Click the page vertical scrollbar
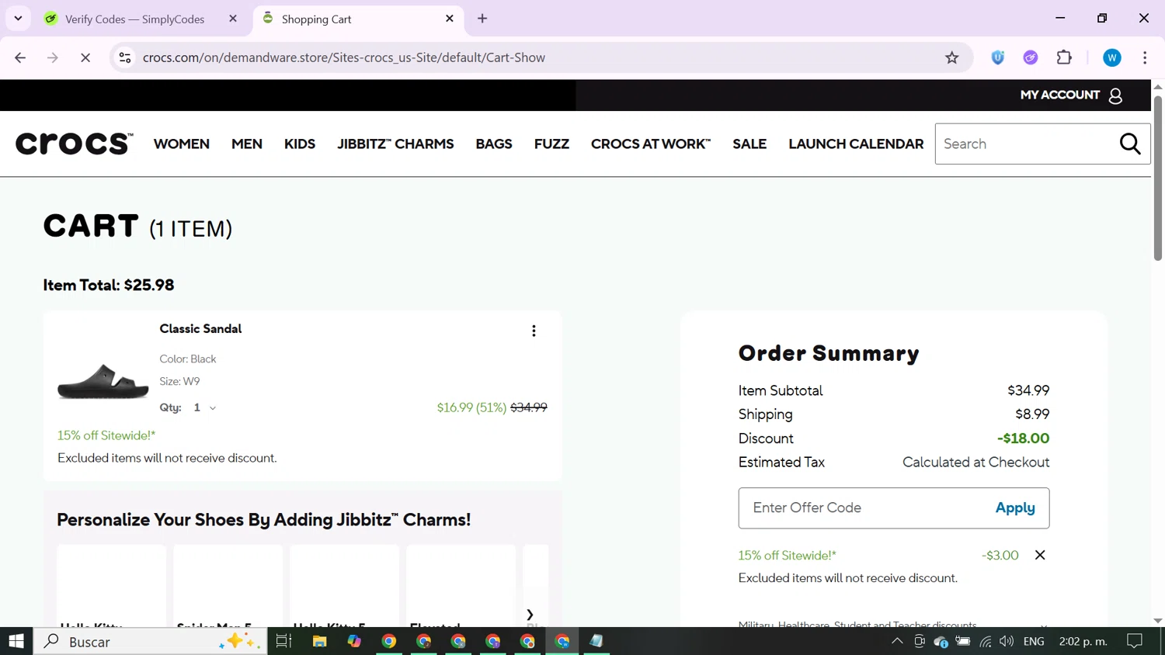This screenshot has width=1165, height=655. 1158,178
